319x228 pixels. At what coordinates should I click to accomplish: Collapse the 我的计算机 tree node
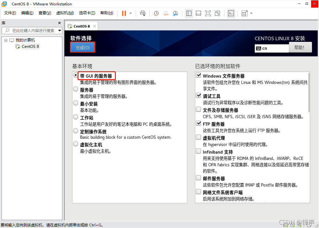[6, 40]
